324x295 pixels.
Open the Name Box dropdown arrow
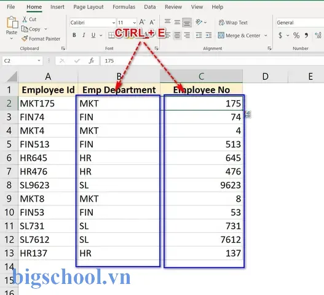click(x=39, y=61)
